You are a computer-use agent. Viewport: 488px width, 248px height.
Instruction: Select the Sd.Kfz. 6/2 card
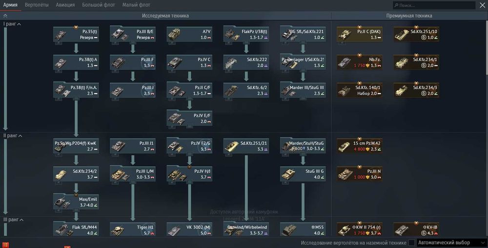[x=246, y=90]
